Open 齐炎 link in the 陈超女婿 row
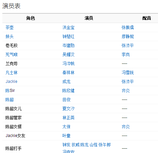The image size is (158, 153). pyautogui.click(x=126, y=127)
